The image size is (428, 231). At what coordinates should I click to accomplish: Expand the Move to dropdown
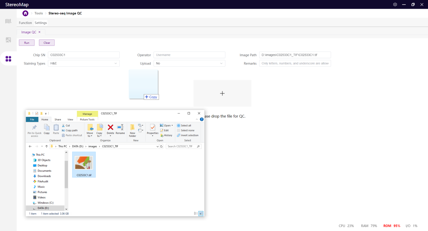[90, 136]
